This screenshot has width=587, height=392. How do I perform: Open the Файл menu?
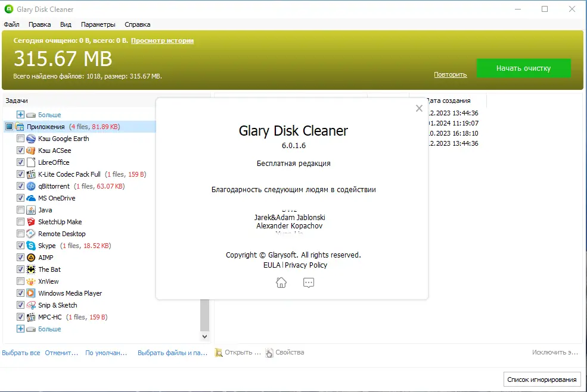click(x=11, y=24)
